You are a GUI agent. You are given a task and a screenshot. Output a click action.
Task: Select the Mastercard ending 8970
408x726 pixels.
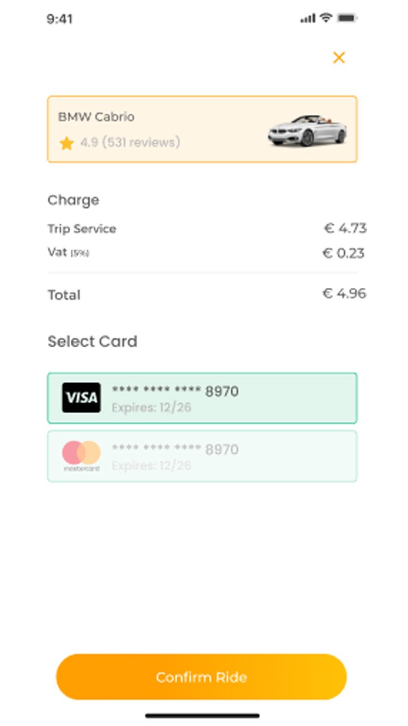pyautogui.click(x=228, y=456)
